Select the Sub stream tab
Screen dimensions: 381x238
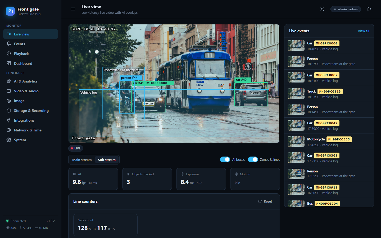pyautogui.click(x=107, y=160)
